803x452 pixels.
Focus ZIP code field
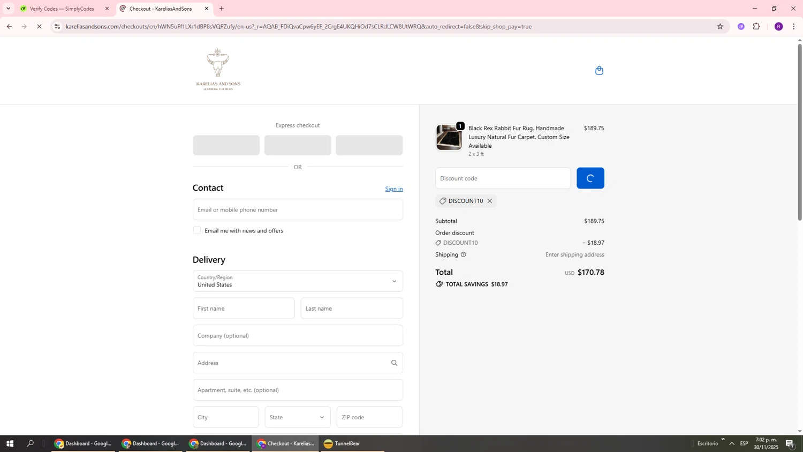click(370, 417)
